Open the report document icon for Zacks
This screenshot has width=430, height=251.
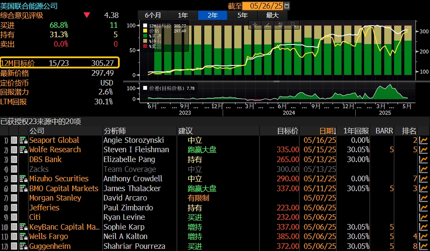pyautogui.click(x=14, y=169)
